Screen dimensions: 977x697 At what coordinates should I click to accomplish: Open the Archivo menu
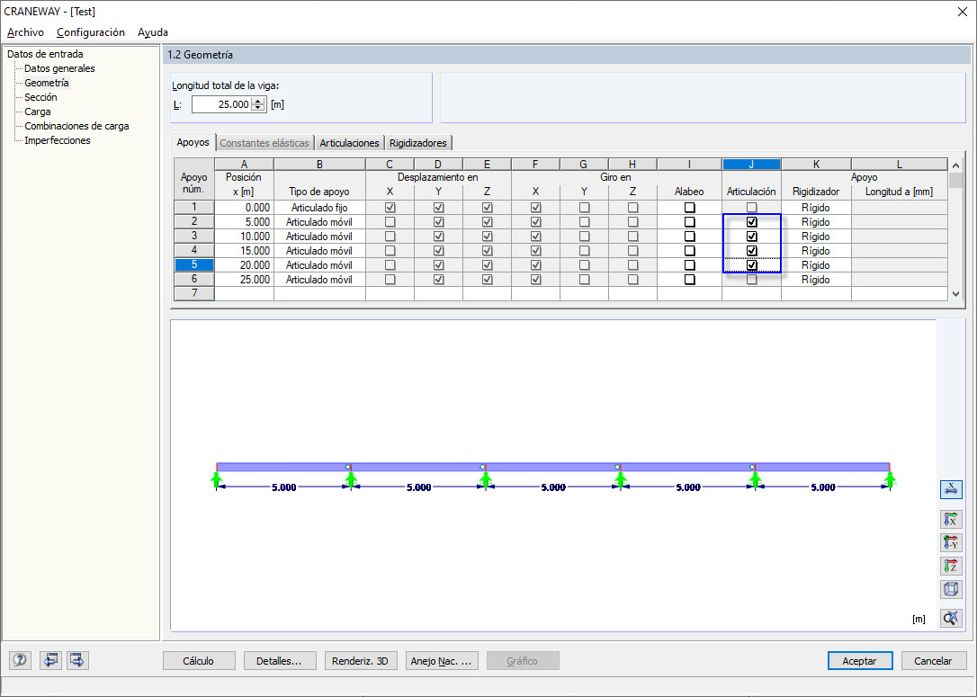tap(25, 32)
